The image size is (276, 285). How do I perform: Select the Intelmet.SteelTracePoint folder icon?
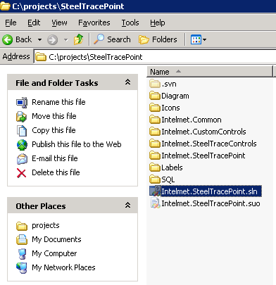pos(155,156)
